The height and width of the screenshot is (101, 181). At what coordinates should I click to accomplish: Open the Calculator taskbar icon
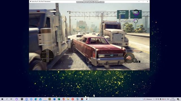[x=77, y=99]
